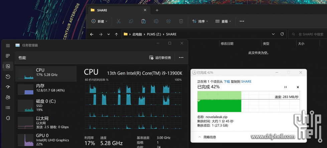Open App history page in Task Manager
327x148 pixels.
click(x=8, y=77)
